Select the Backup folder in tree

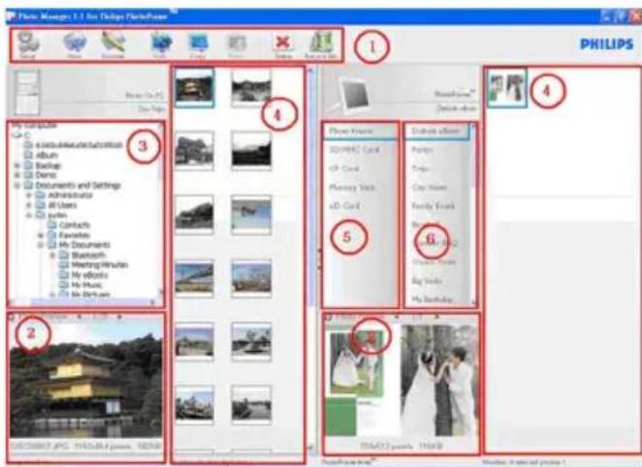click(x=43, y=166)
